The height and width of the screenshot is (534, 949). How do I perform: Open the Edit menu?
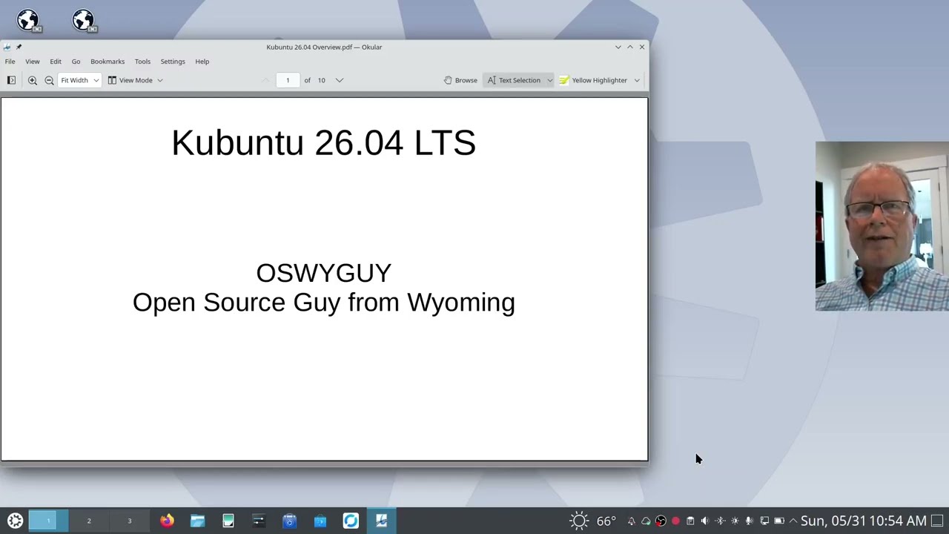(x=56, y=62)
